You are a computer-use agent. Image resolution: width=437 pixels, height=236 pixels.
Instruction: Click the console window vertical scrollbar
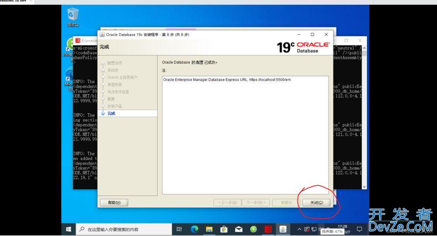point(364,117)
